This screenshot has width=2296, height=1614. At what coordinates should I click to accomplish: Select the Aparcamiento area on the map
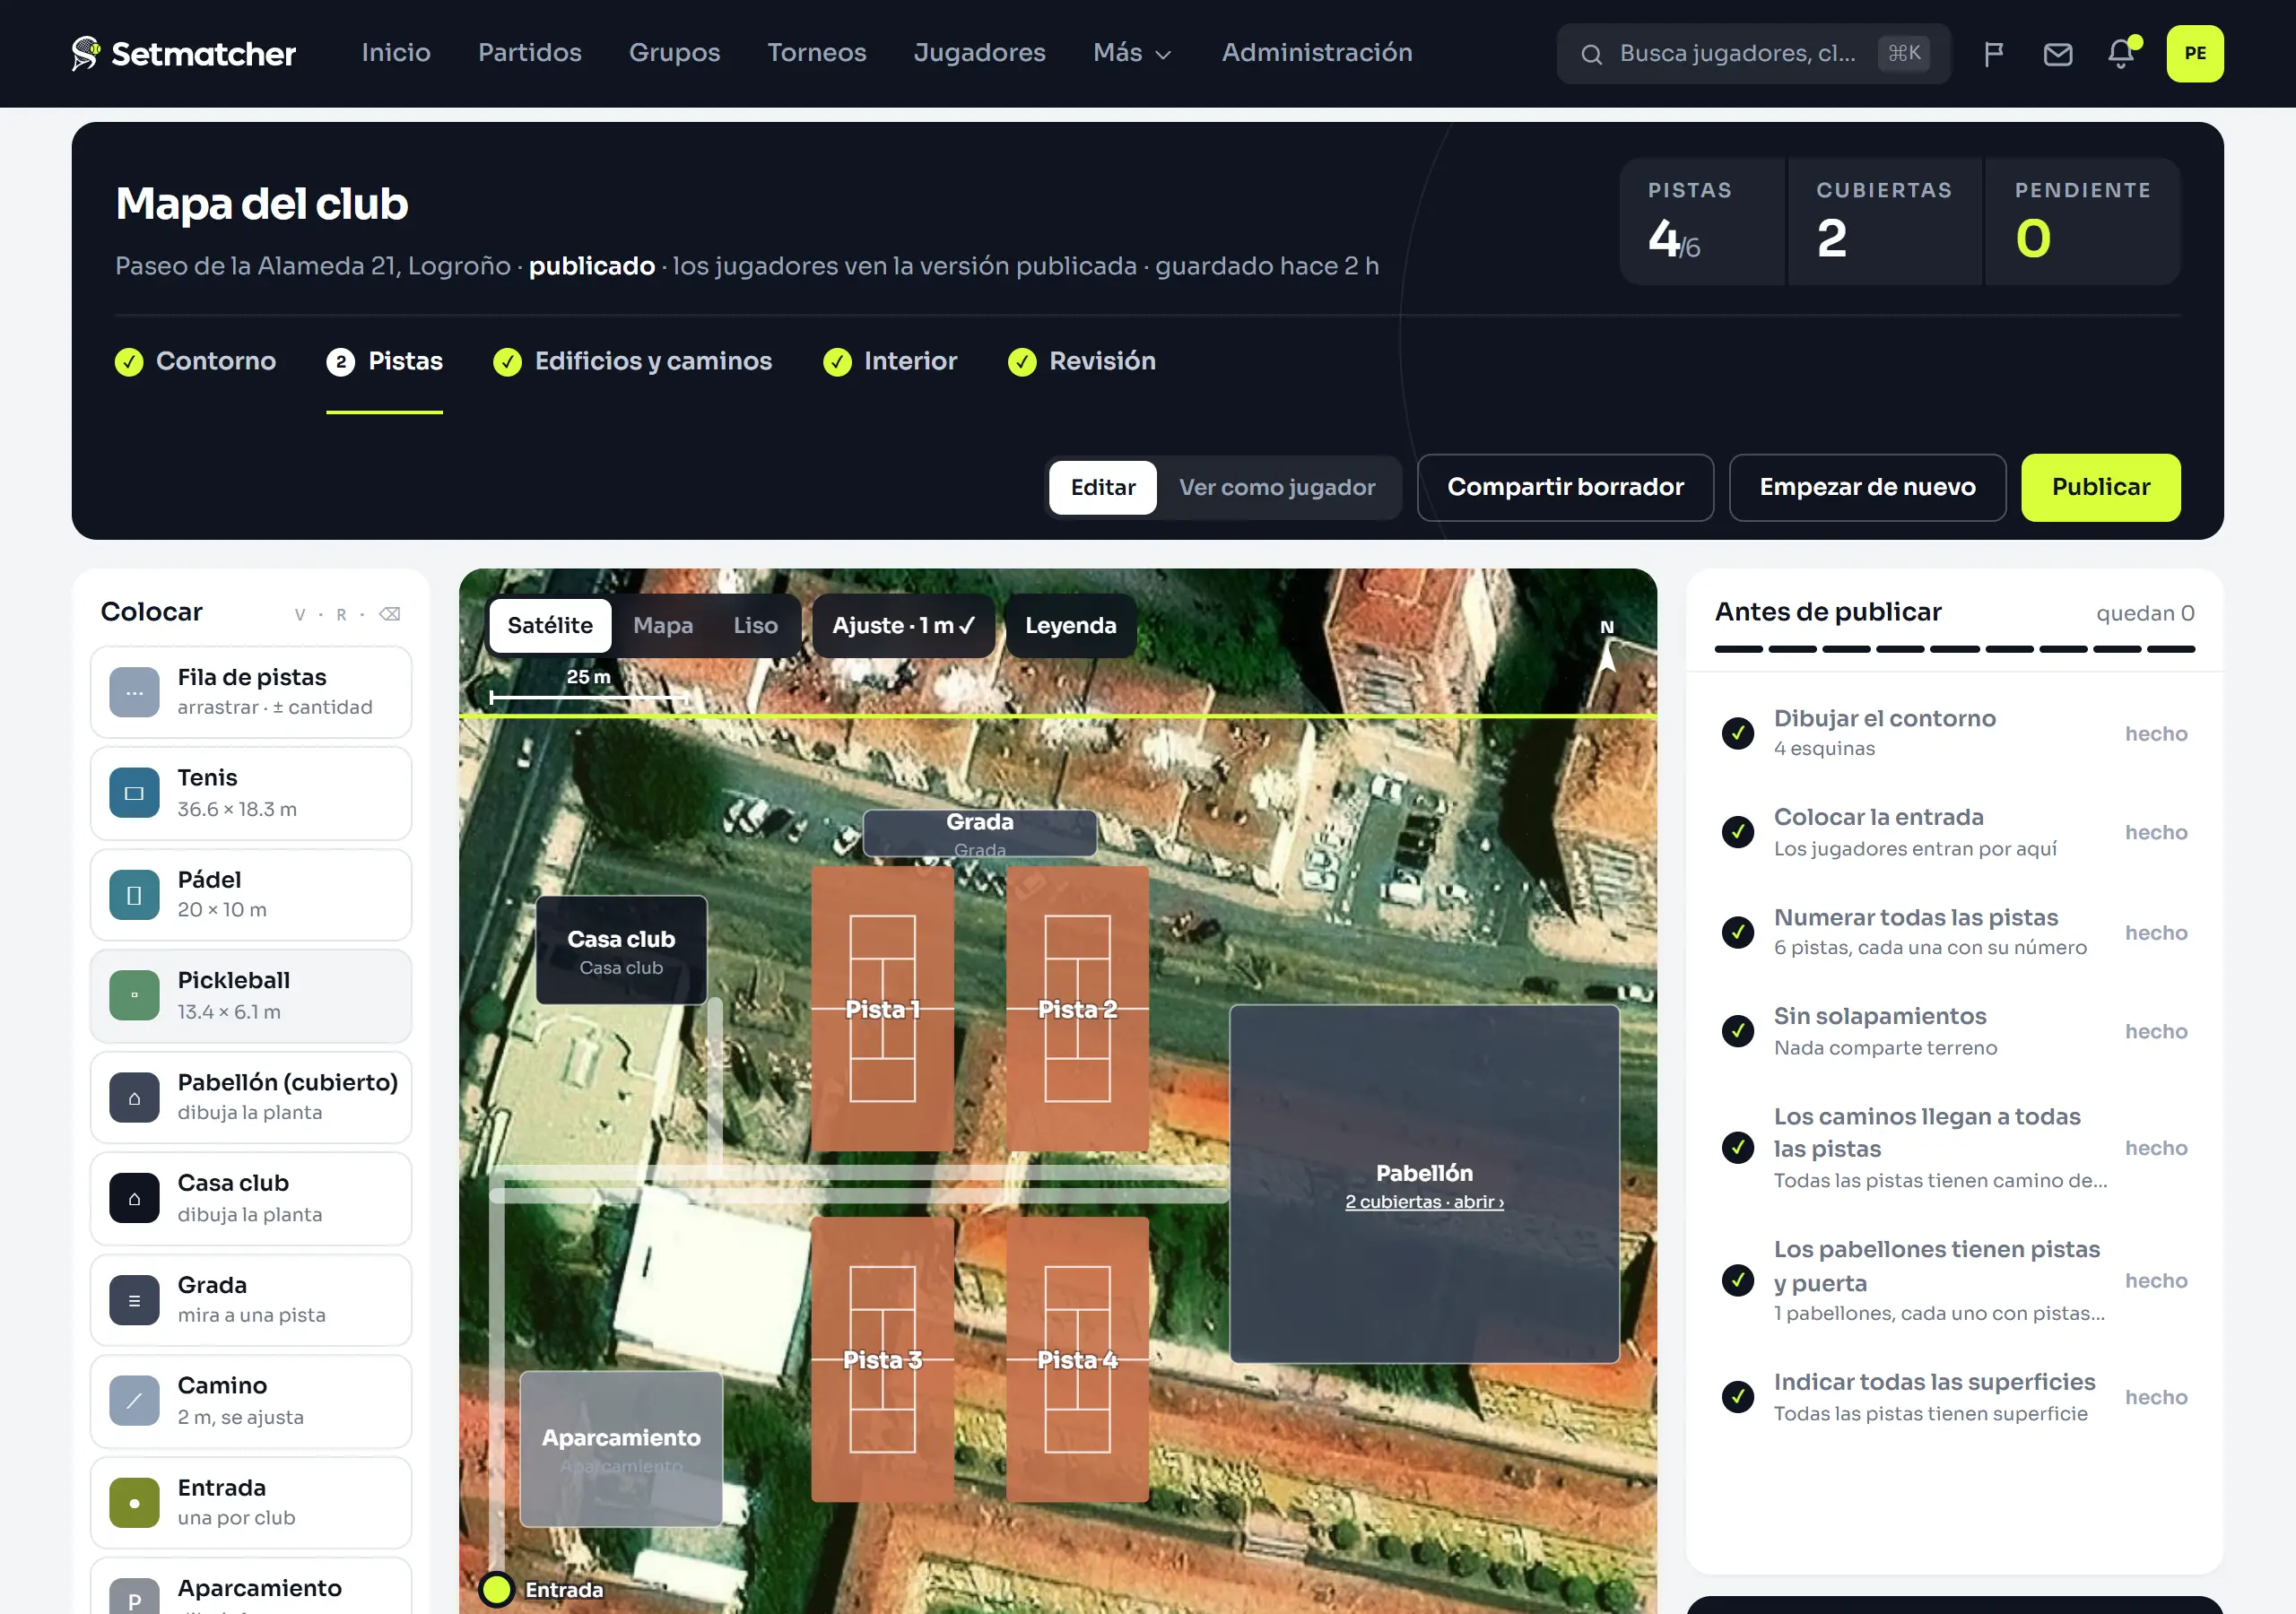621,1448
